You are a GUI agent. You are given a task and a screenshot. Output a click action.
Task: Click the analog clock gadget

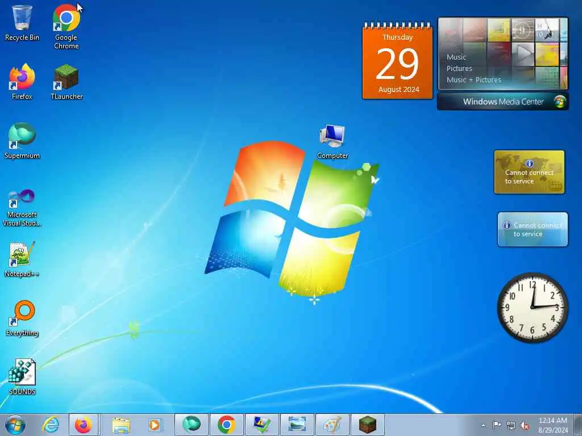click(x=533, y=307)
